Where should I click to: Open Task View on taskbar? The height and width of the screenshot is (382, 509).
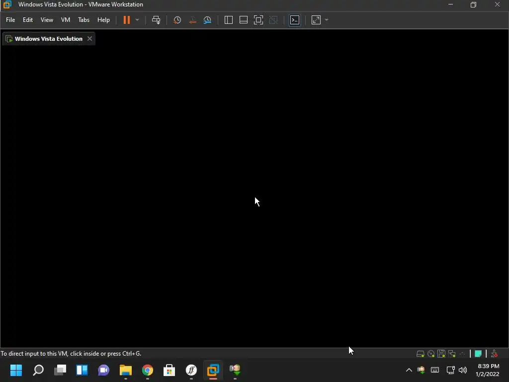tap(60, 370)
